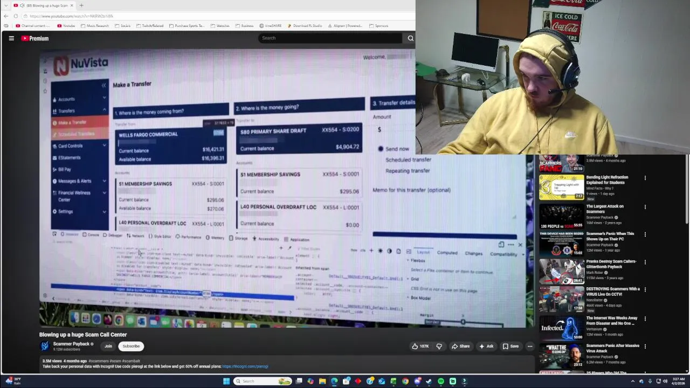Open Google Chrome from the taskbar
Screen dimensions: 690x388
pyautogui.click(x=405, y=382)
